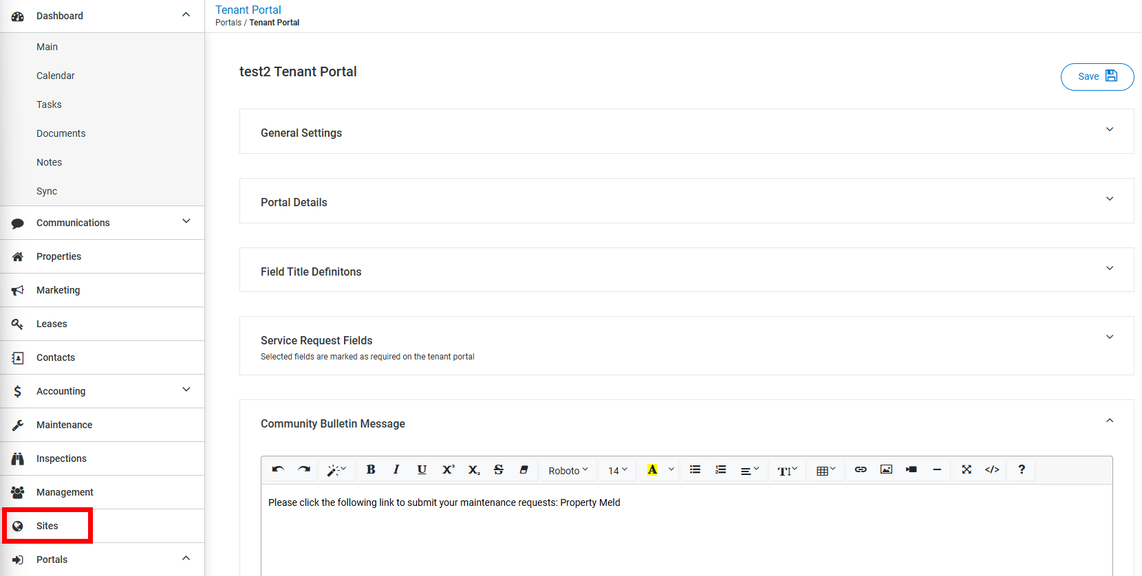Open Maintenance in the sidebar

64,425
